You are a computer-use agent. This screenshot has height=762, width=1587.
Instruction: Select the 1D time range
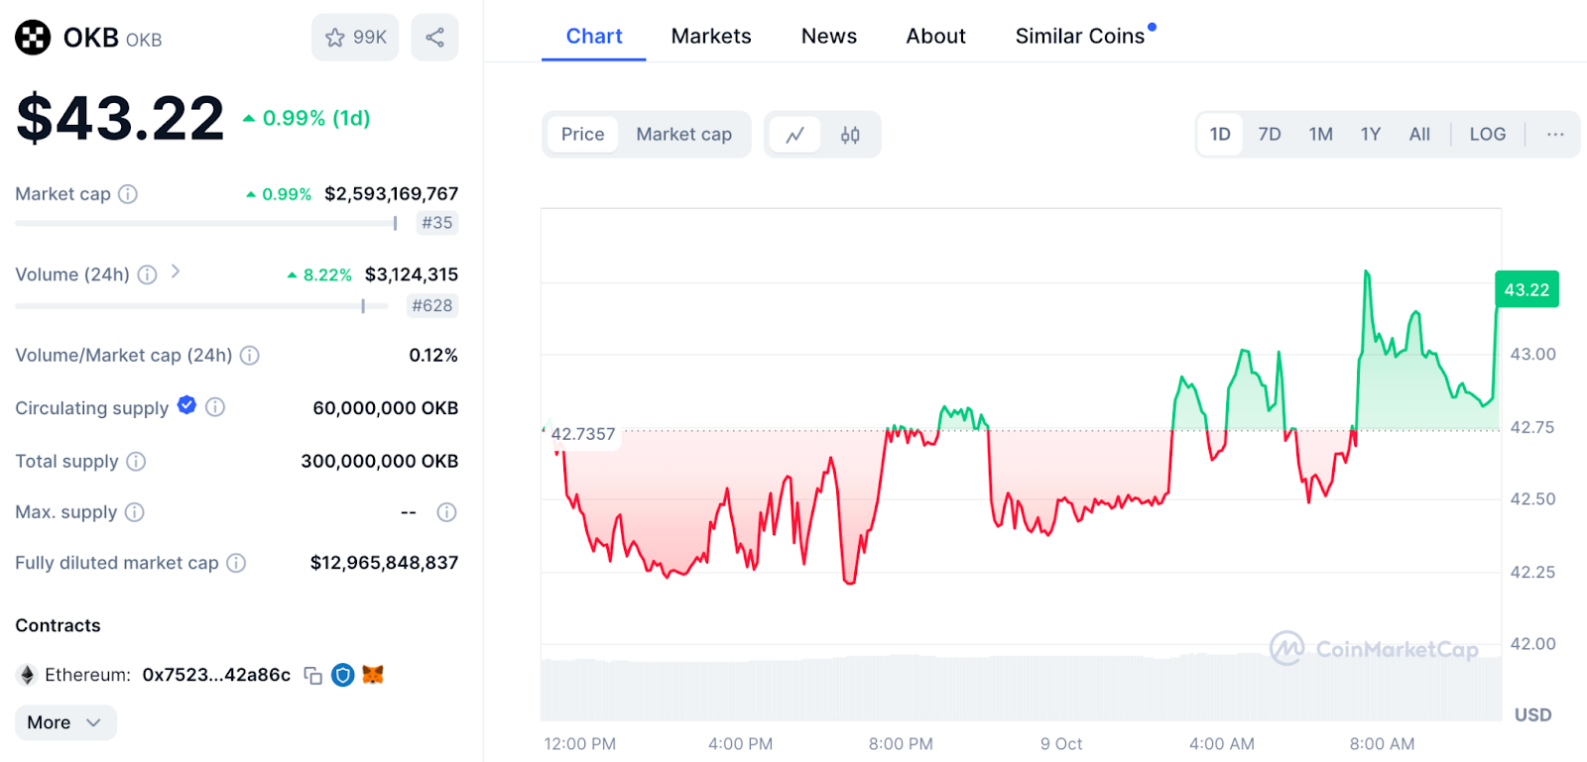point(1220,135)
